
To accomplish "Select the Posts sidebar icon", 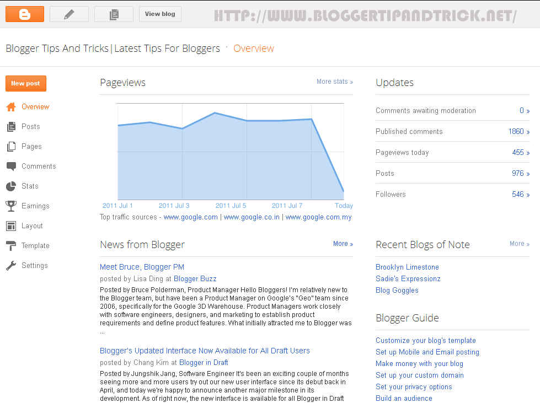I will [11, 126].
